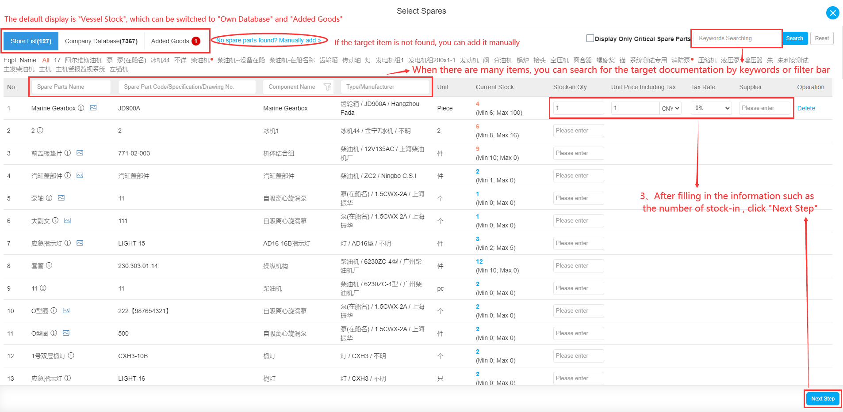Open info icon for 大副文
The image size is (843, 412).
point(55,220)
